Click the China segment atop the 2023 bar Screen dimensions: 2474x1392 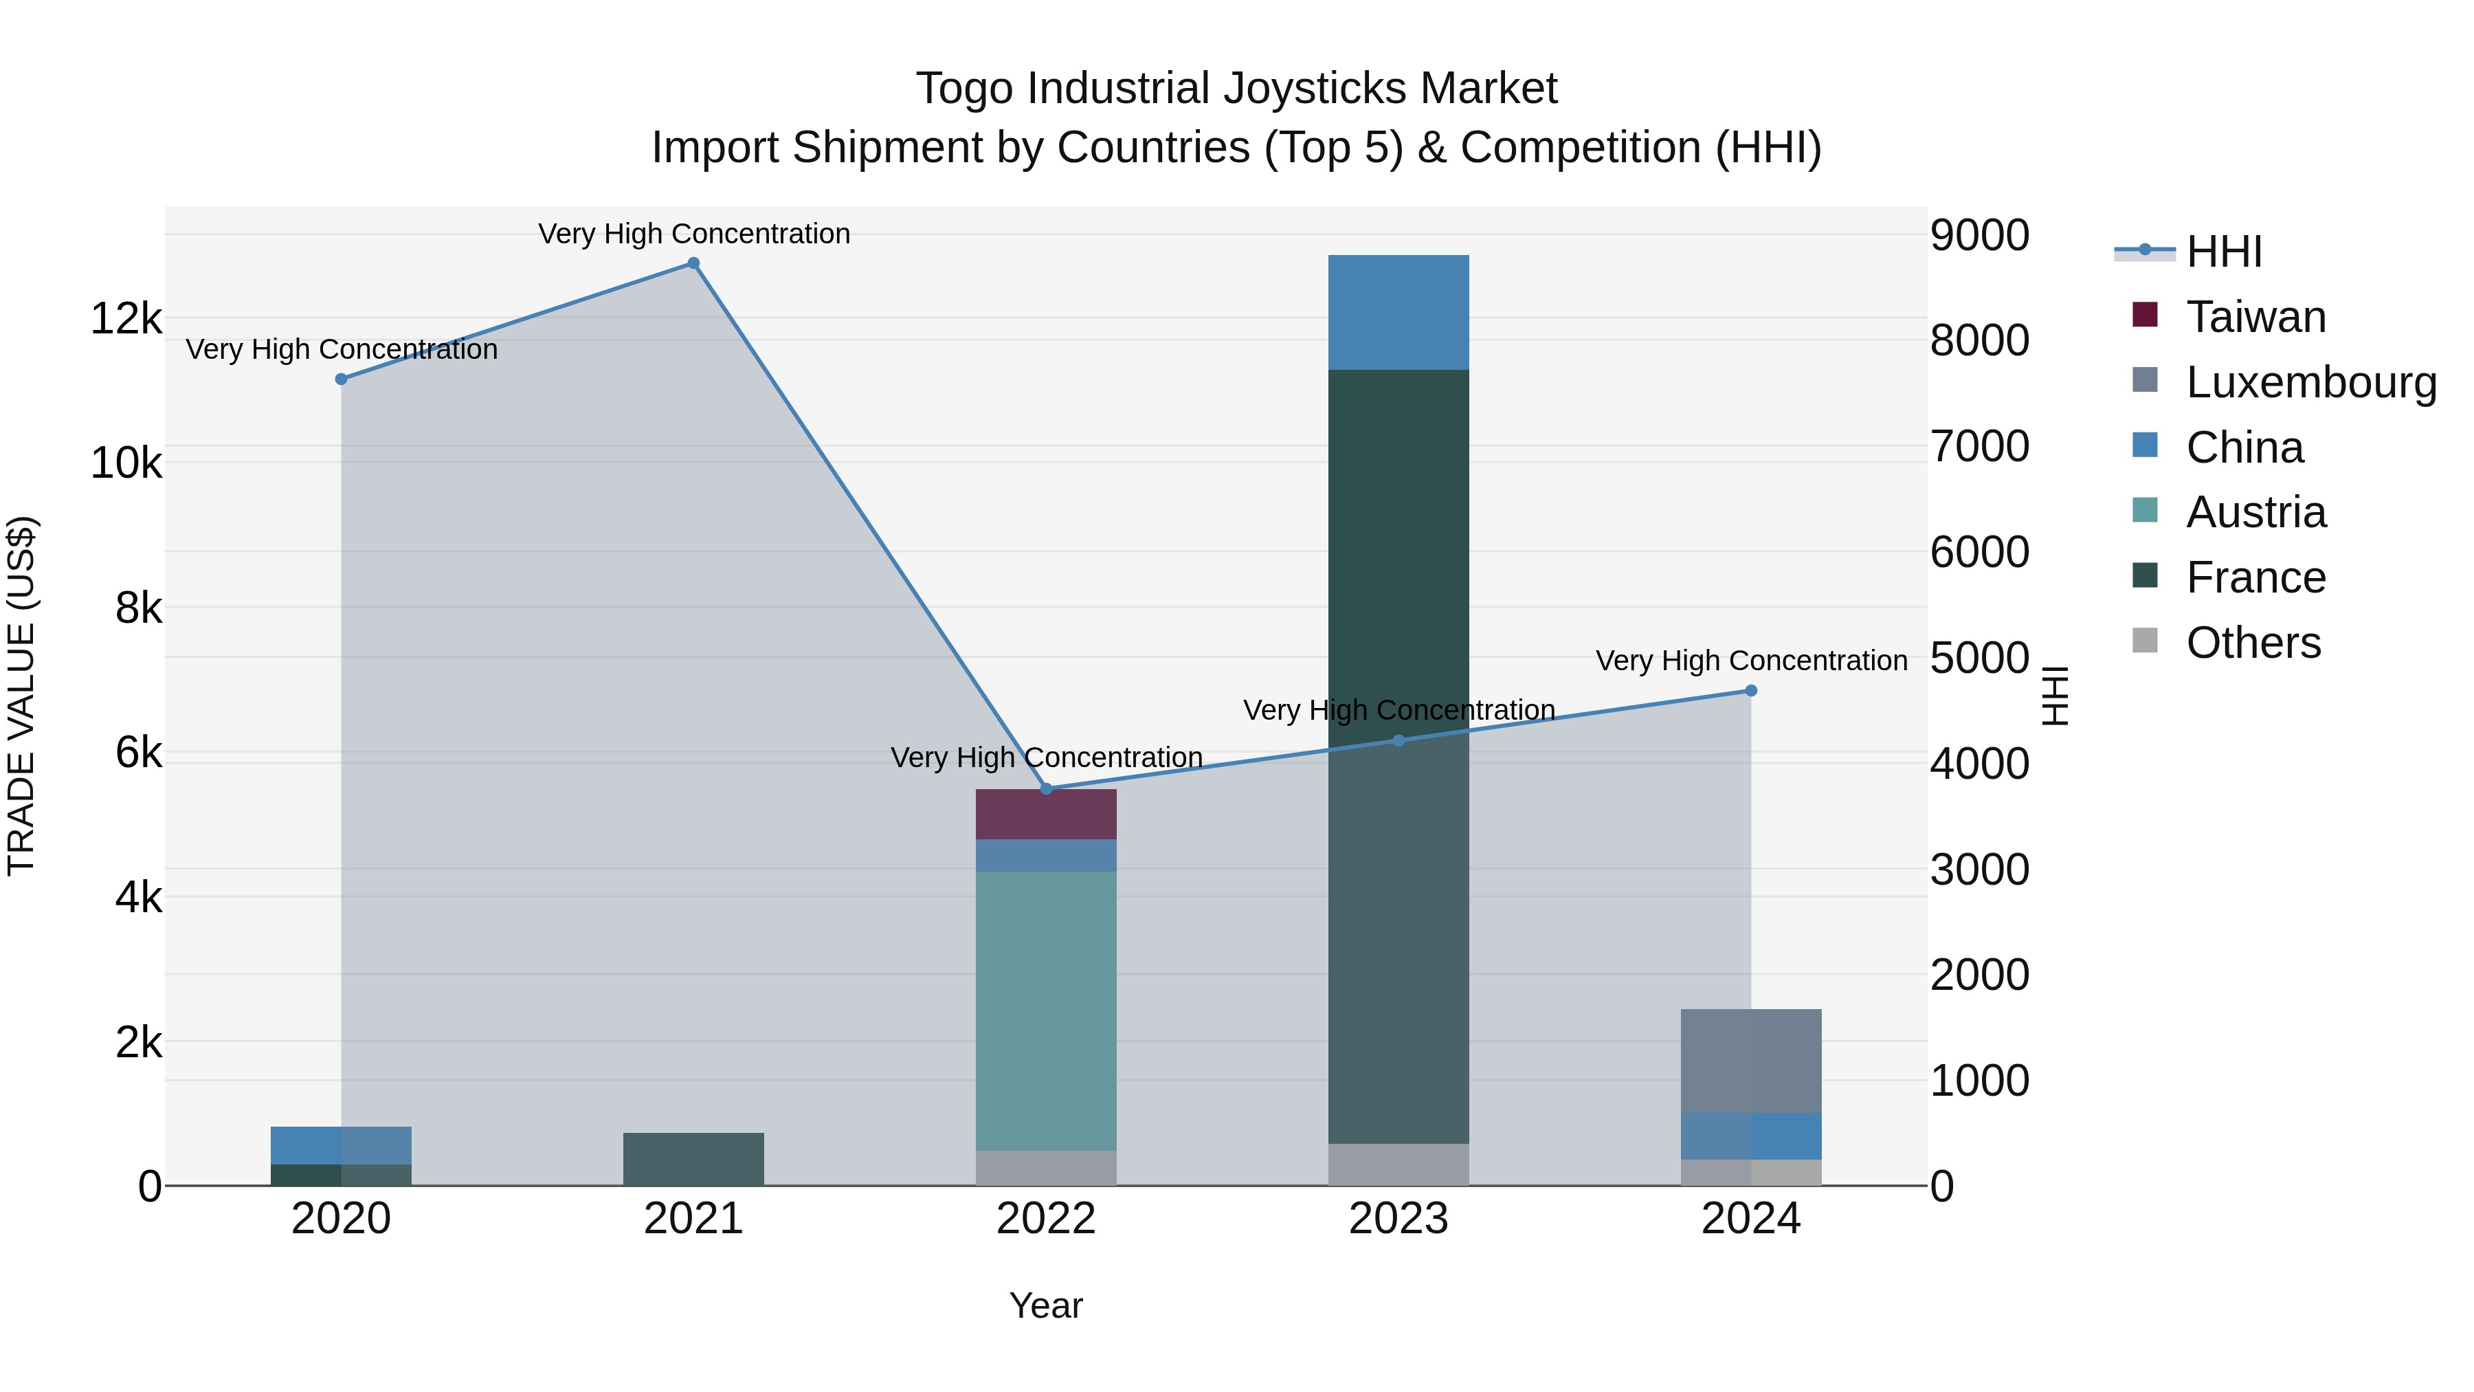(1398, 312)
